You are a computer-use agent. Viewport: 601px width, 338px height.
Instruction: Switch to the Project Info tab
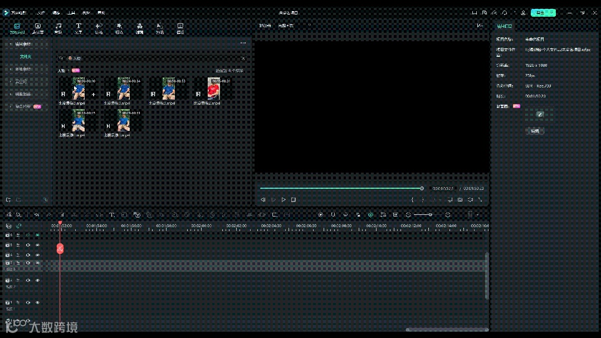[505, 26]
